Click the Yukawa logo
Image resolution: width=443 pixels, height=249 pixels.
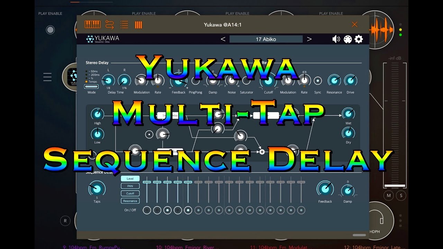pos(102,39)
